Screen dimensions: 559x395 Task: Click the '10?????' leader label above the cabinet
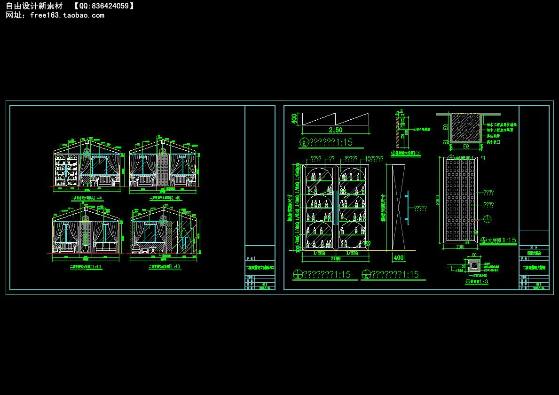374,159
